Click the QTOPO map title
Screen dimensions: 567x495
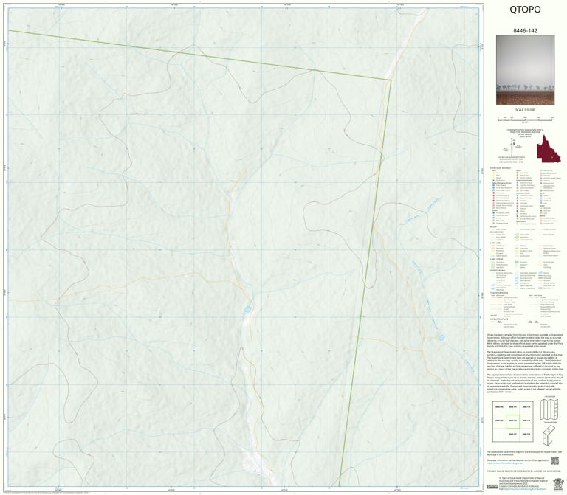pyautogui.click(x=525, y=10)
